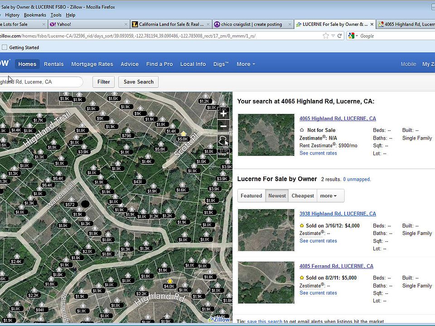Reload the page using refresh icon
This screenshot has height=326, width=435.
pos(340,36)
